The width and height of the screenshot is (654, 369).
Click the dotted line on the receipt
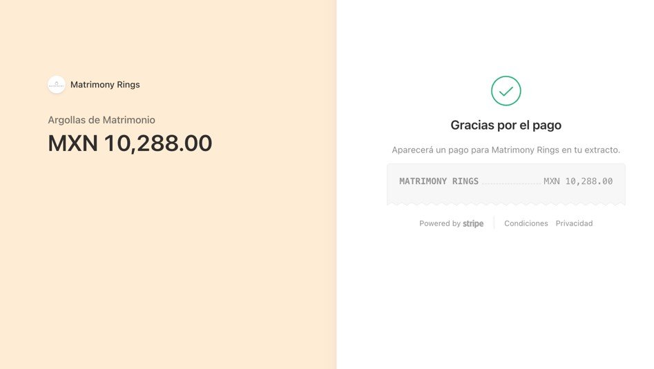pos(511,184)
